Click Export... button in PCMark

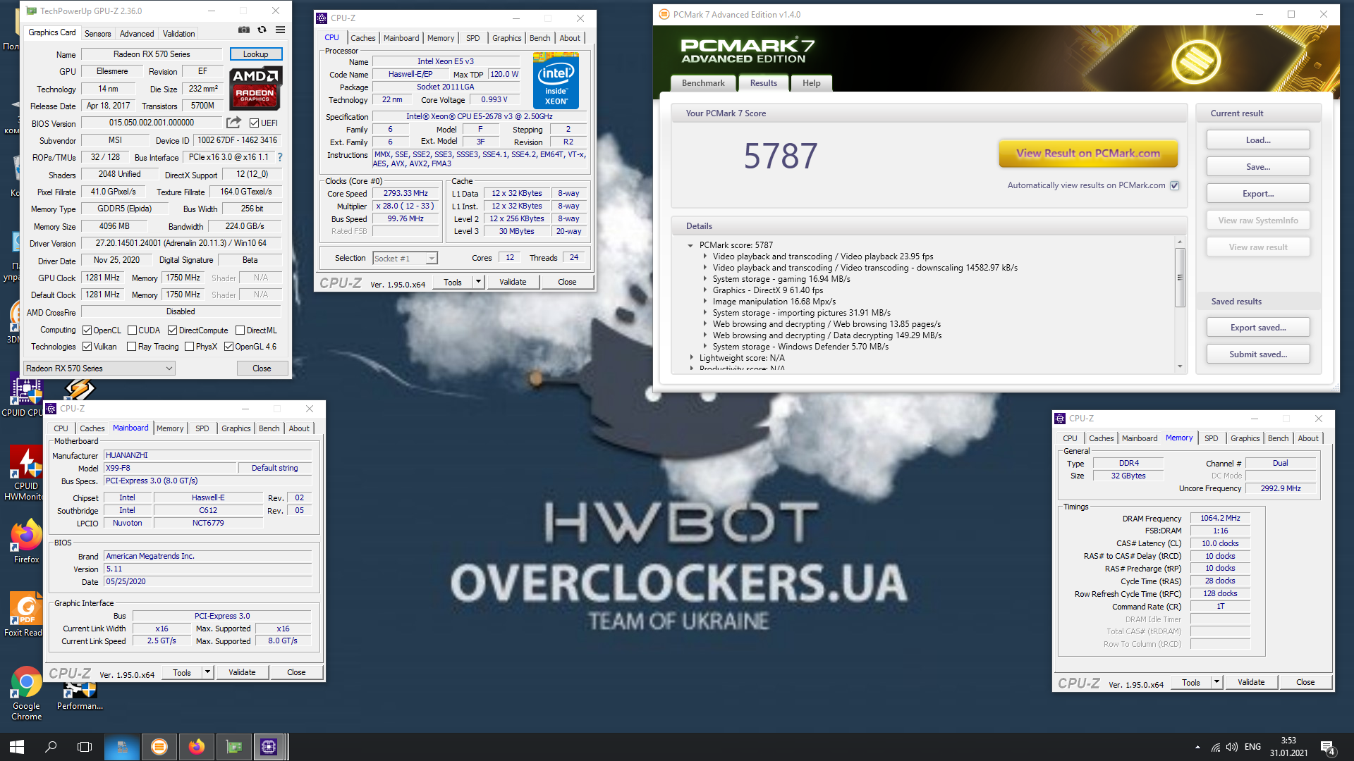[1258, 194]
